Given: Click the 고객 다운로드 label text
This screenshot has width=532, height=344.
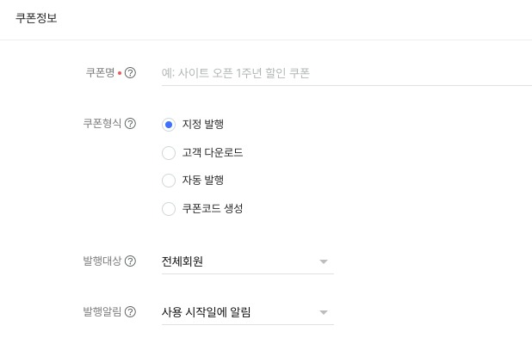Looking at the screenshot, I should point(213,153).
